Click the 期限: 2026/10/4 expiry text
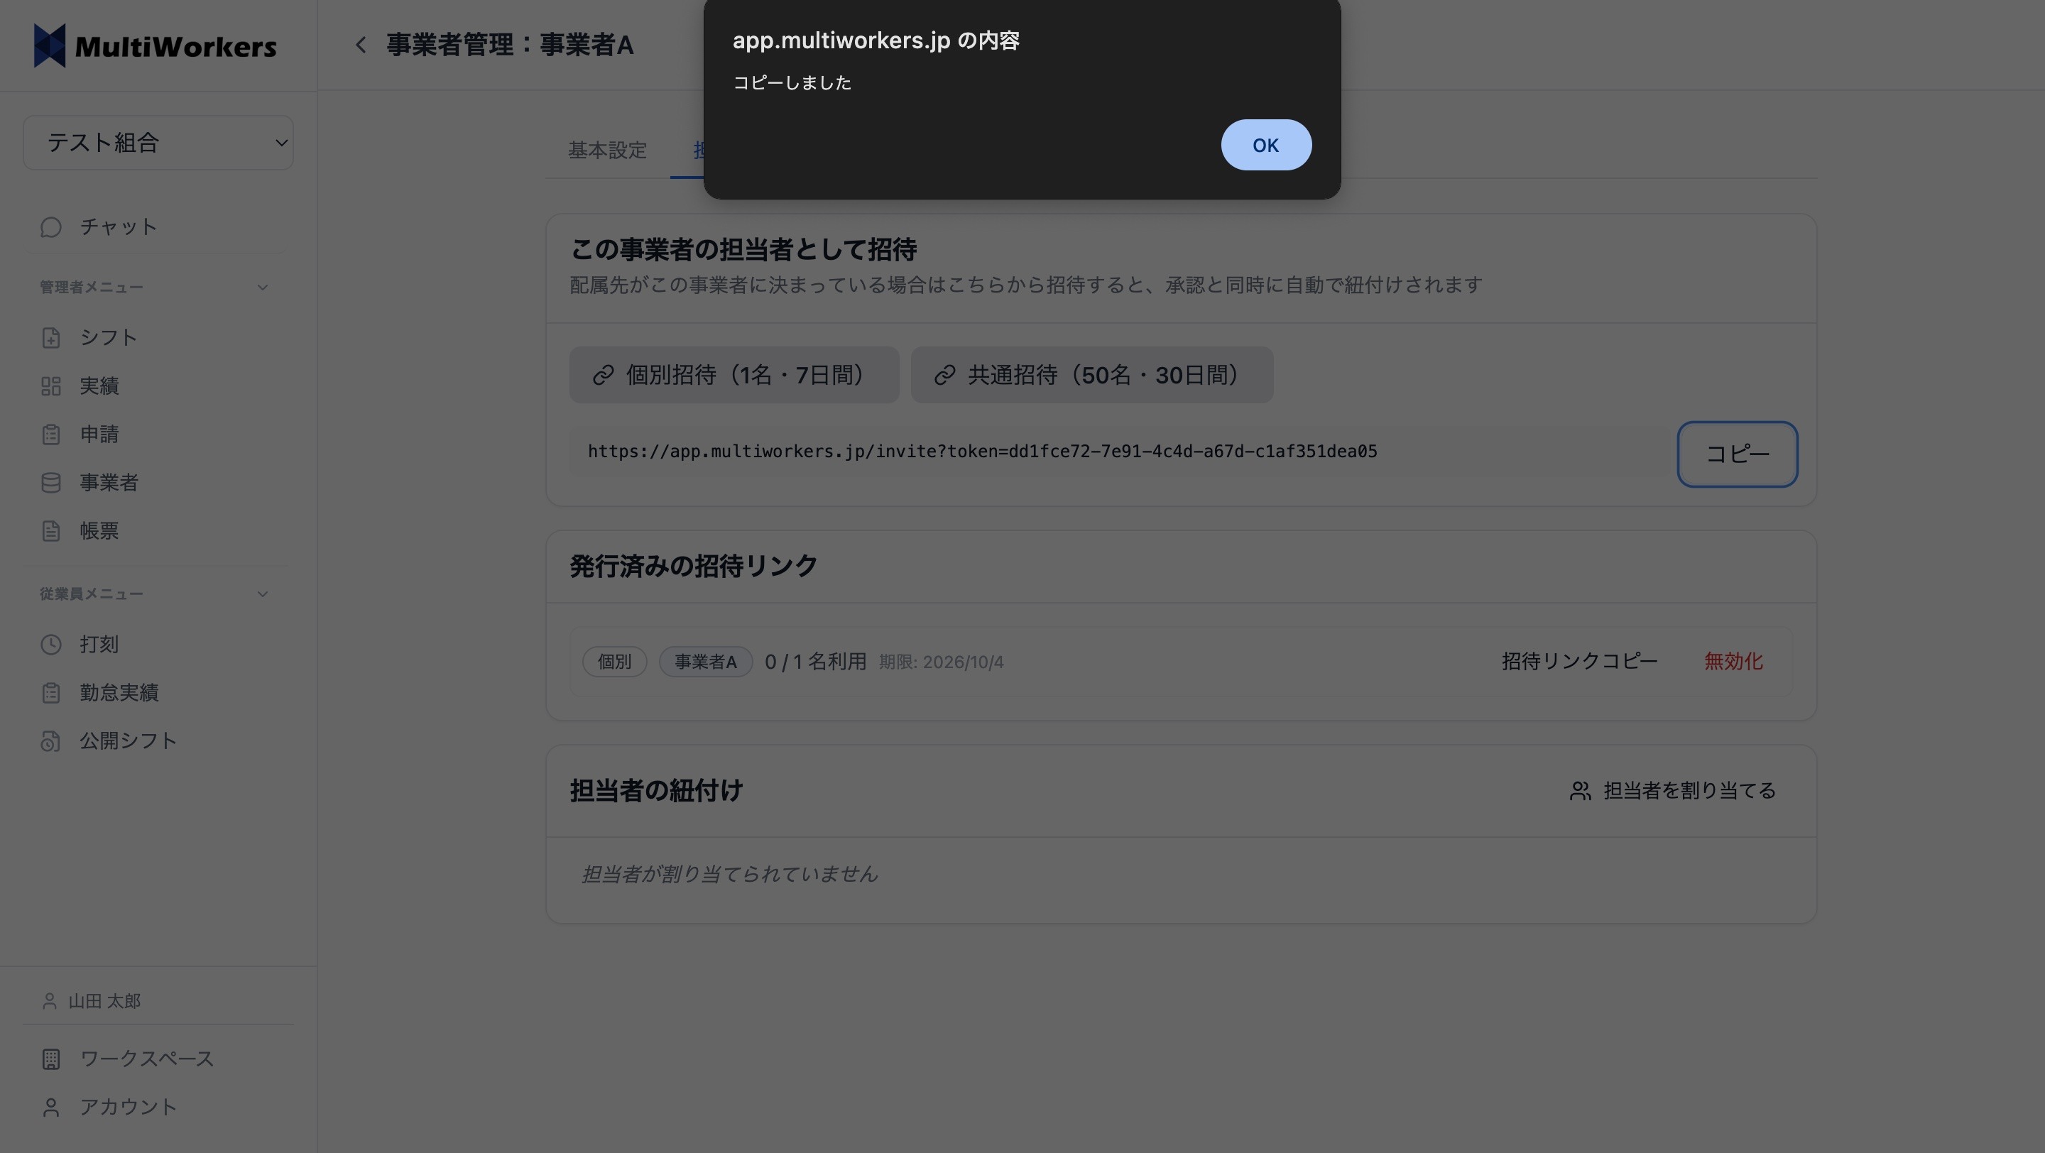Image resolution: width=2045 pixels, height=1153 pixels. (x=941, y=662)
